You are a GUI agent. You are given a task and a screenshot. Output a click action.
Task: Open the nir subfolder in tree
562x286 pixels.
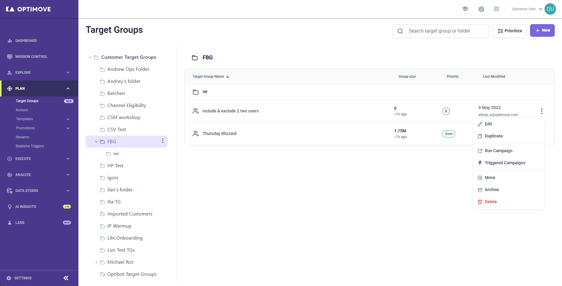(x=116, y=154)
